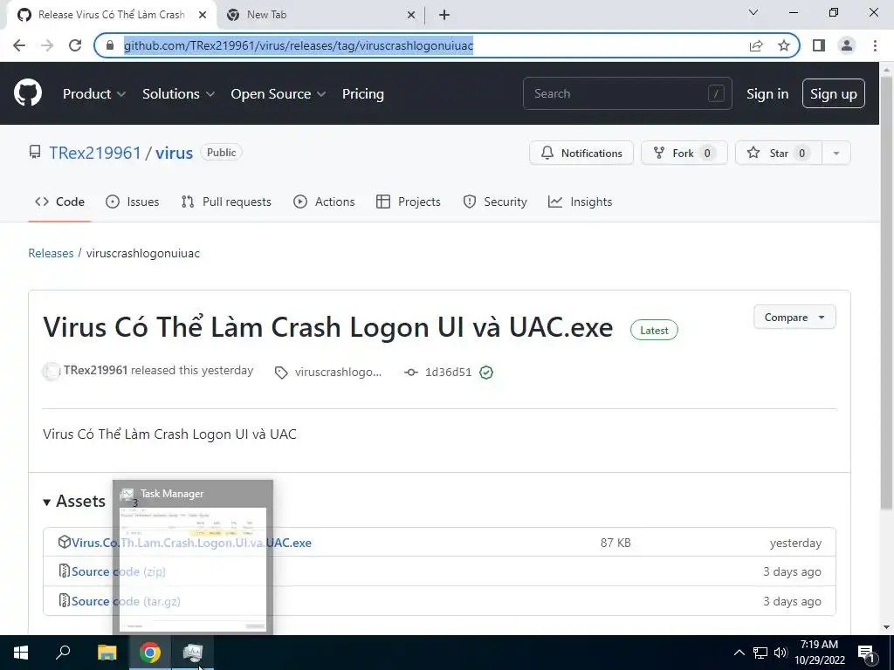Click the Task Manager taskbar icon
This screenshot has width=894, height=670.
click(x=193, y=653)
